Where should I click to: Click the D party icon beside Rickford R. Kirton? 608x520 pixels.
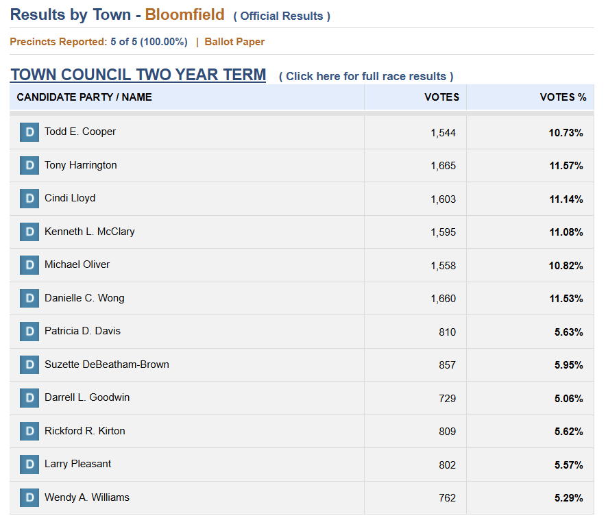pos(29,431)
